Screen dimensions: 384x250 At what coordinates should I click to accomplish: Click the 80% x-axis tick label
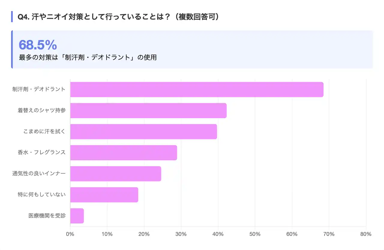(366, 234)
